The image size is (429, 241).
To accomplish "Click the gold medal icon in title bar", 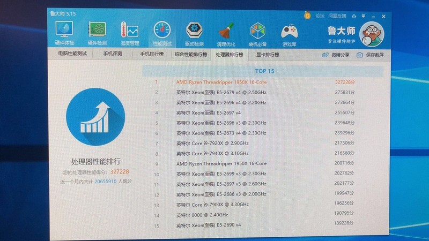I will 307,16.
